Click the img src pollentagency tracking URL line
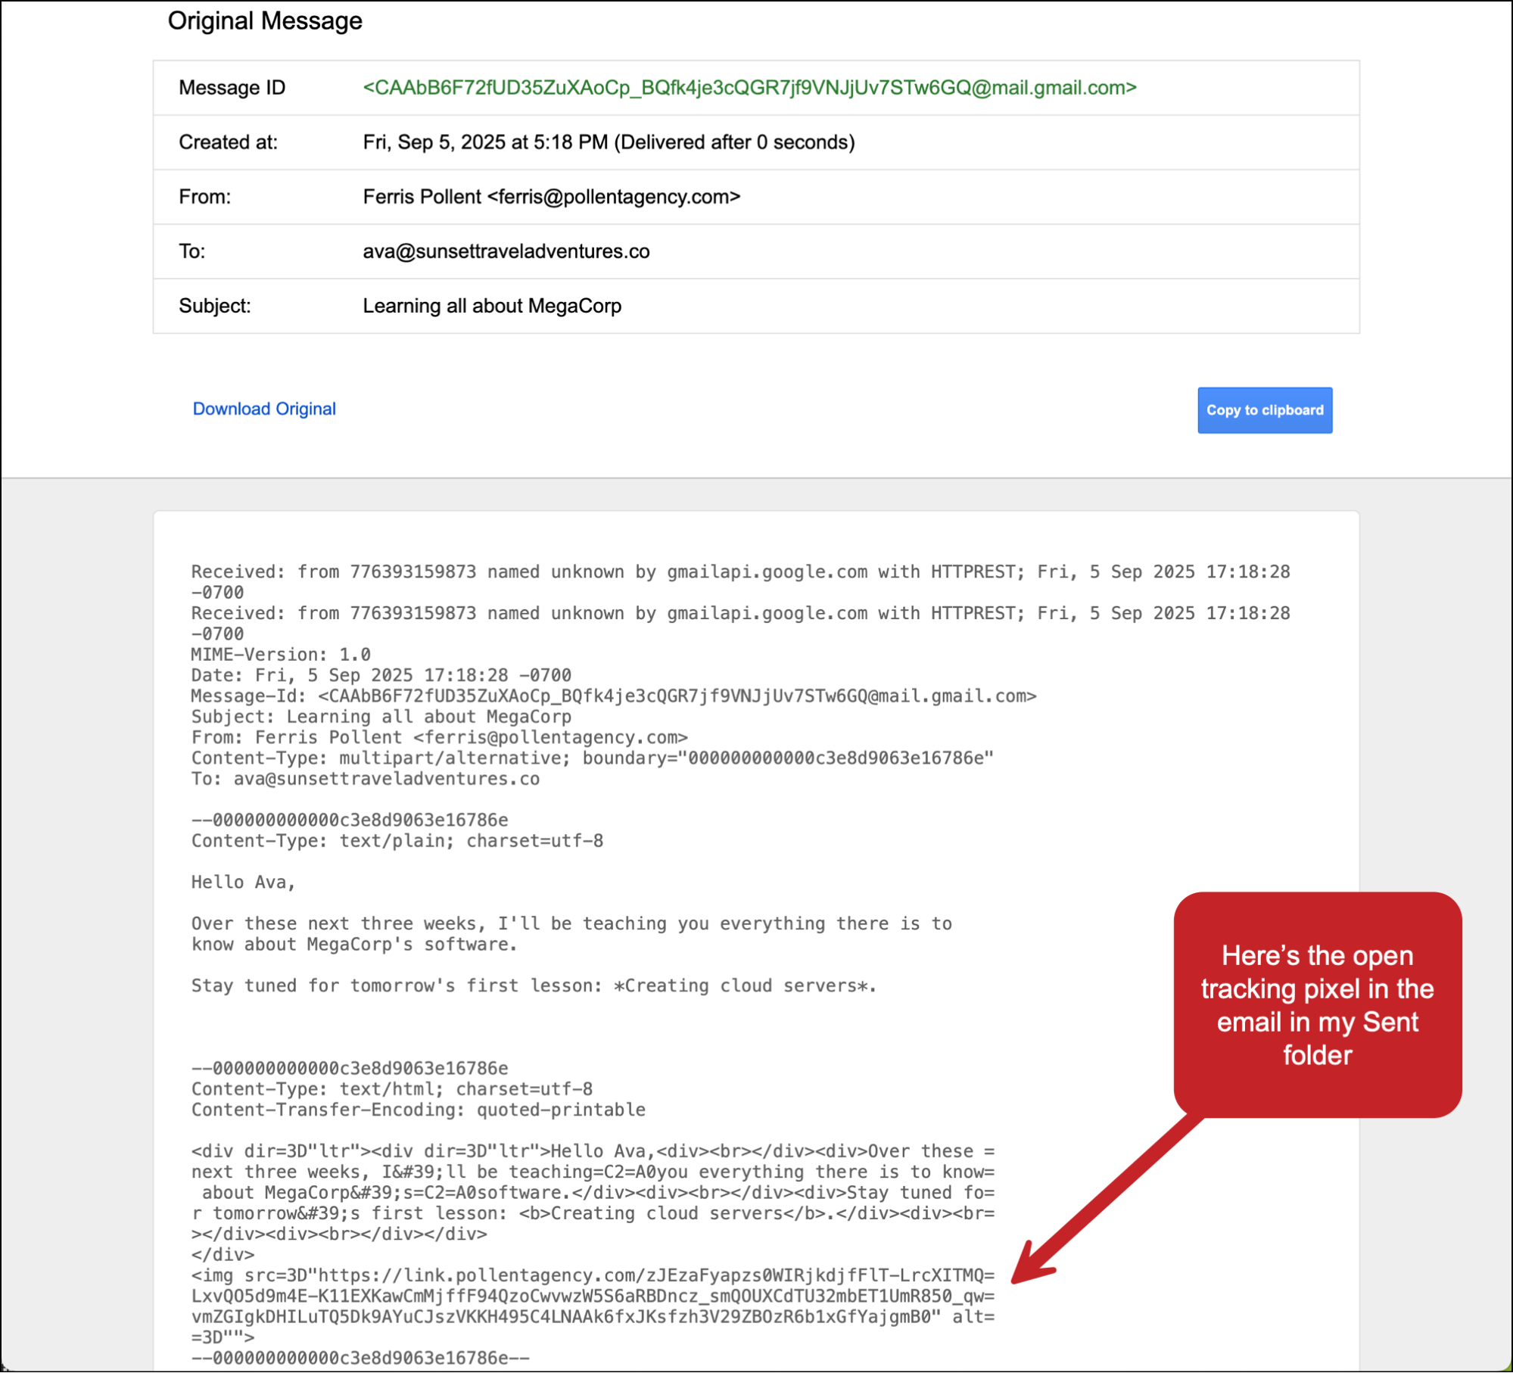Image resolution: width=1513 pixels, height=1373 pixels. pos(592,1276)
